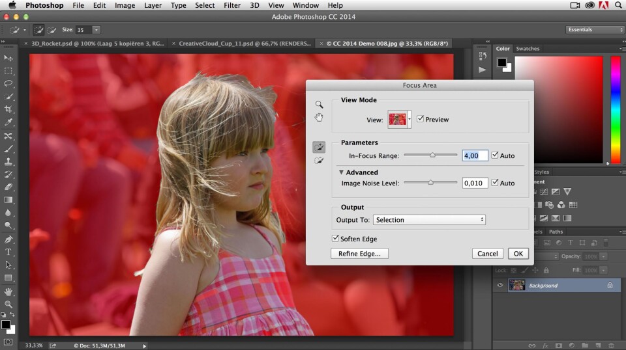The image size is (626, 350).
Task: Click subtract brush icon in options bar
Action: 52,30
